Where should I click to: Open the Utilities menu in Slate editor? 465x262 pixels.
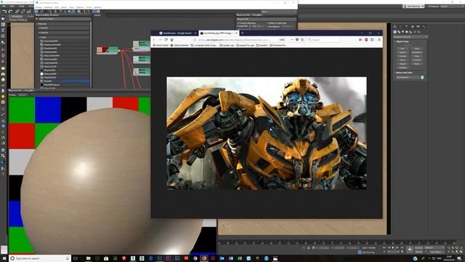point(97,7)
